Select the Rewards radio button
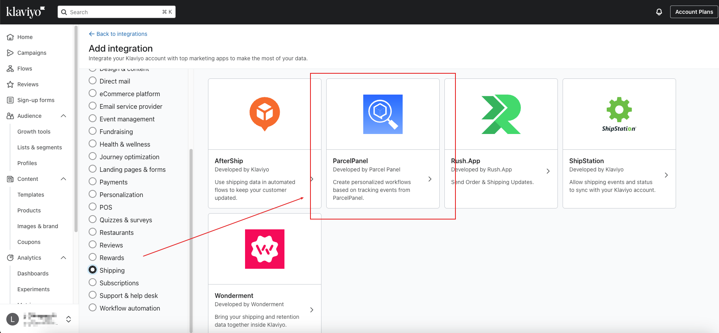The width and height of the screenshot is (719, 333). coord(93,257)
